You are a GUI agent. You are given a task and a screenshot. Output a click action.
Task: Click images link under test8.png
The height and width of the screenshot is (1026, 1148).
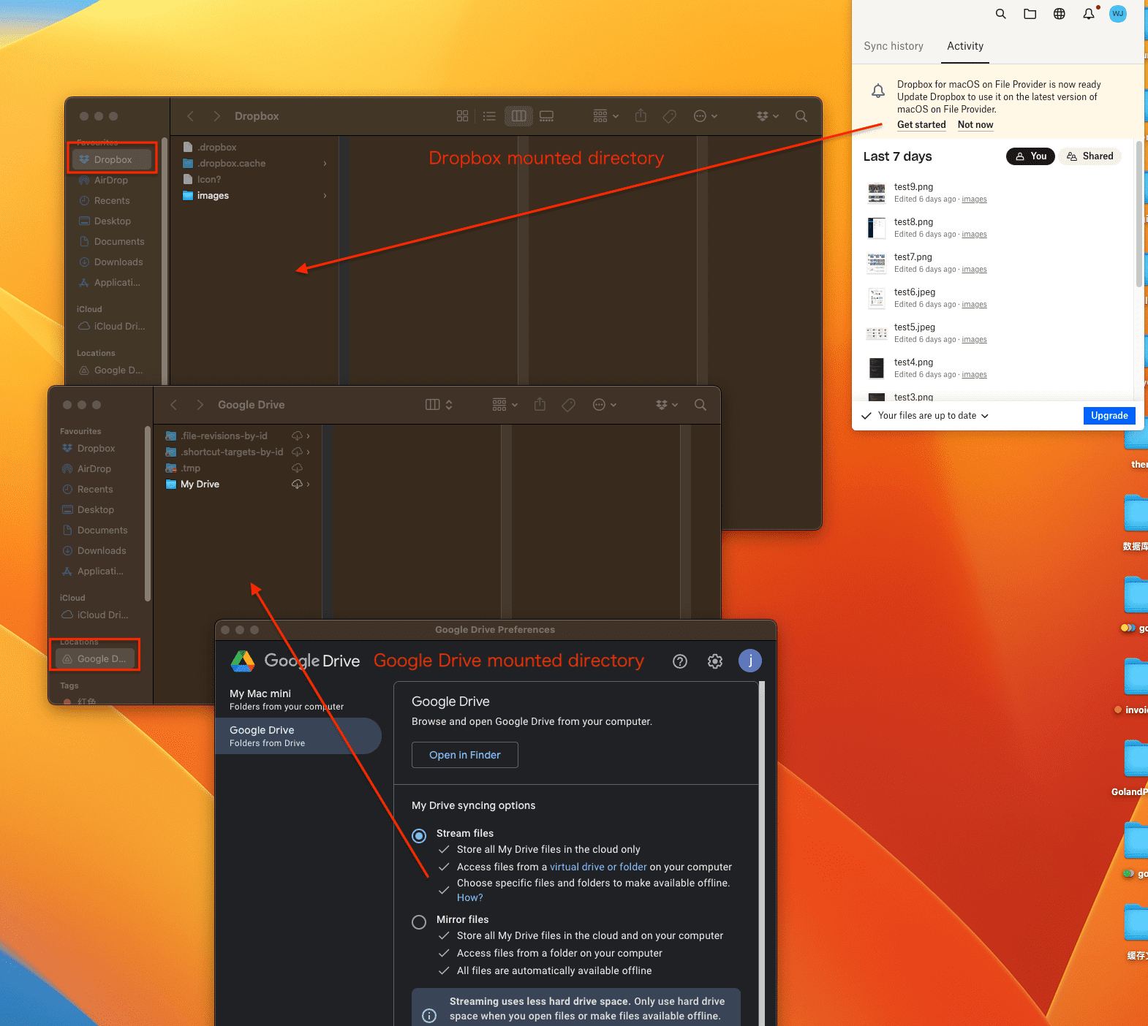[x=974, y=235]
